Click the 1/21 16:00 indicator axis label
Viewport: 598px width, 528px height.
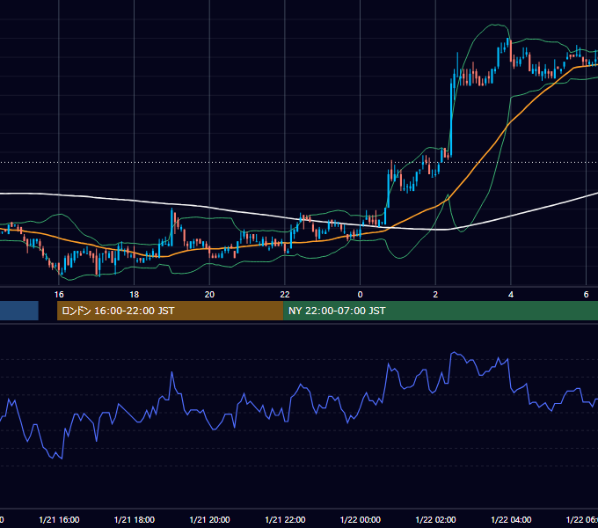tap(59, 519)
